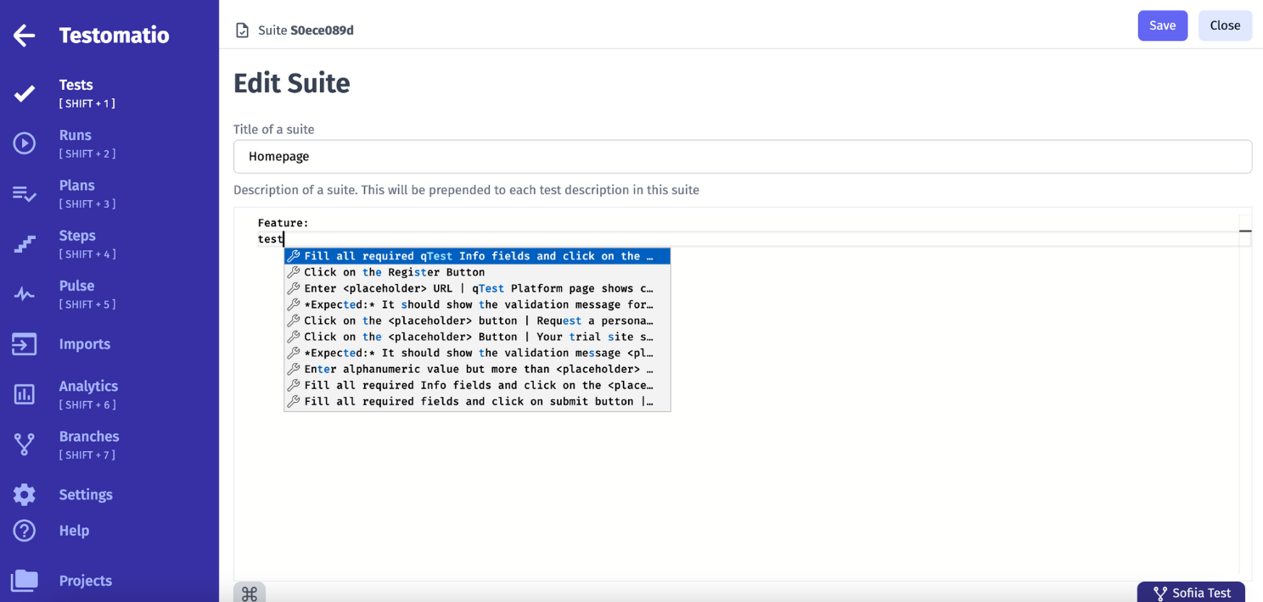Viewport: 1263px width, 602px height.
Task: Open Tests via checkmark icon
Action: click(25, 93)
